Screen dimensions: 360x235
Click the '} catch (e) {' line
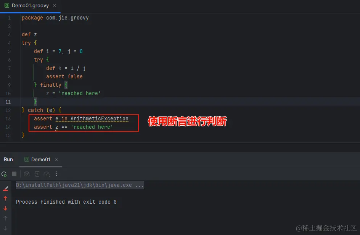pyautogui.click(x=42, y=110)
